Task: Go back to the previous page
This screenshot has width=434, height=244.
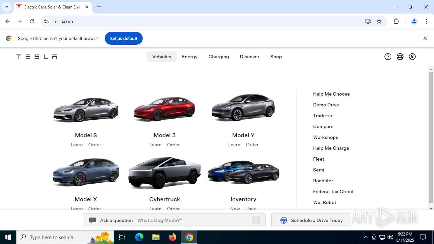Action: 7,21
